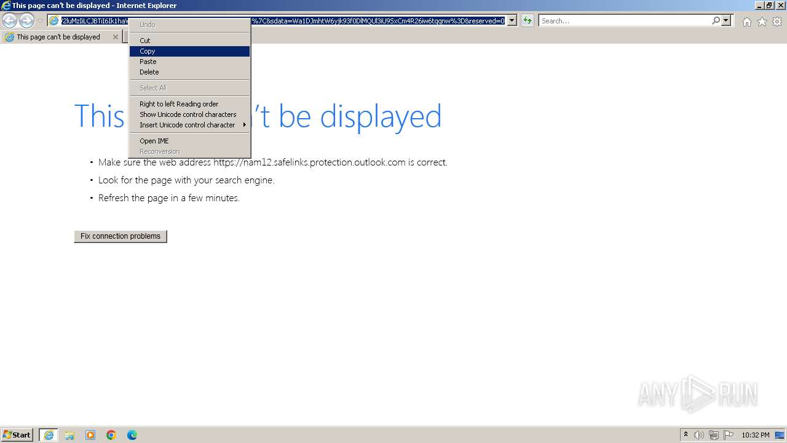This screenshot has width=787, height=443.
Task: Open the Home page icon
Action: (x=746, y=22)
